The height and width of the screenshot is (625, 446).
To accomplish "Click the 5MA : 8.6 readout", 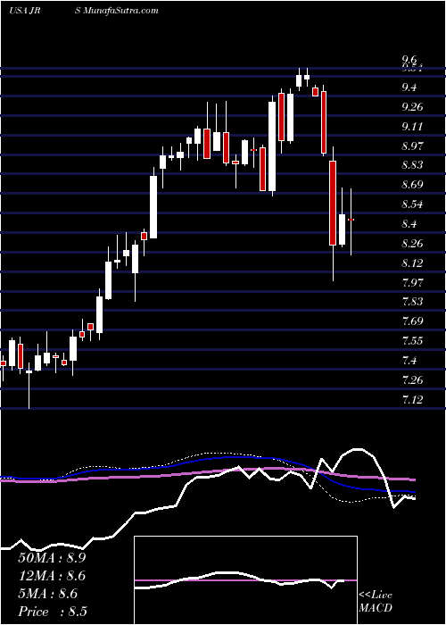I will (48, 594).
